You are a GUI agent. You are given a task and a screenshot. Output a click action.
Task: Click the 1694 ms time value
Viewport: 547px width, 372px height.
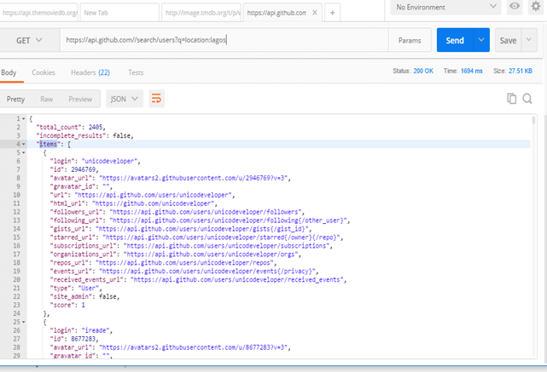tap(472, 71)
